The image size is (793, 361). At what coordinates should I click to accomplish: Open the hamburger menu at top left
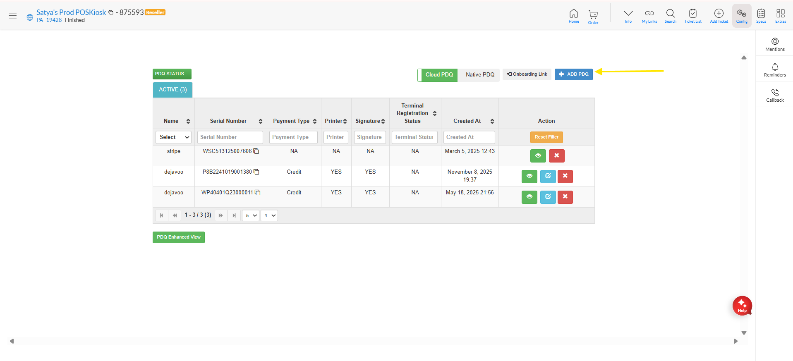point(13,16)
